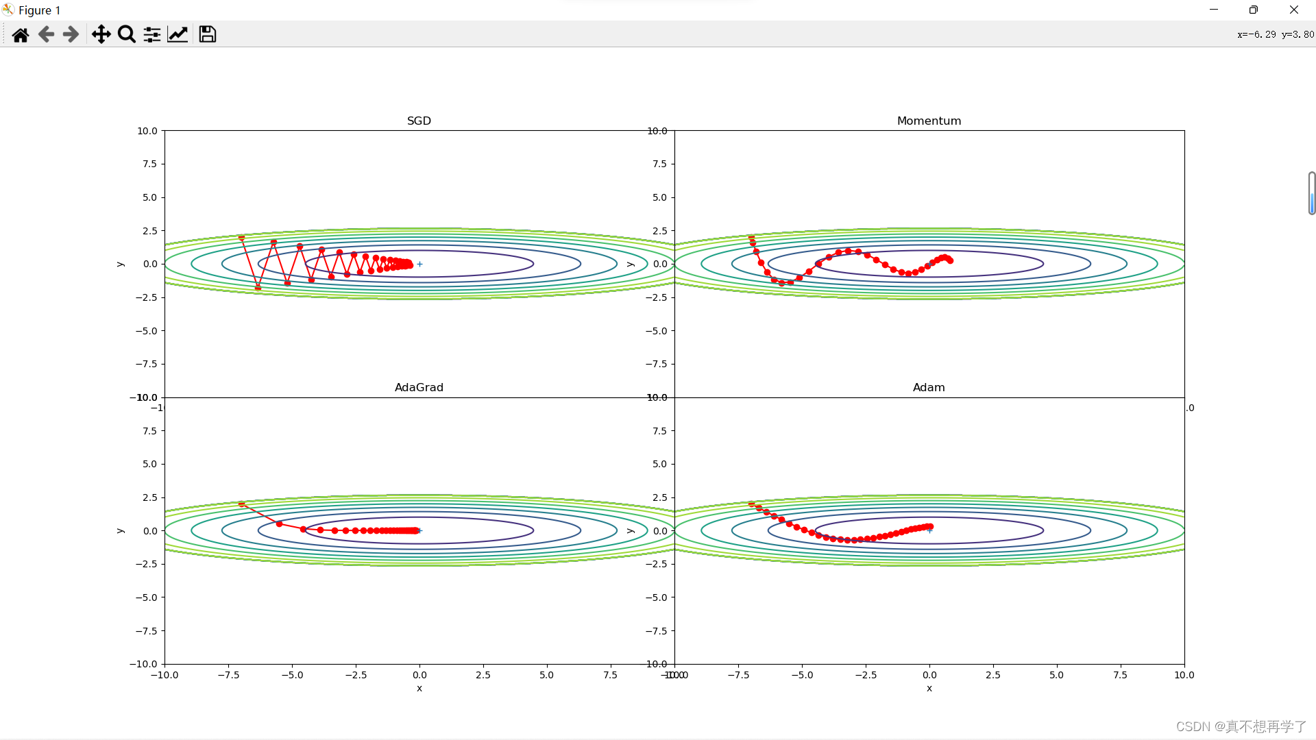Image resolution: width=1316 pixels, height=740 pixels.
Task: Click the Adam subplot title
Action: pos(929,387)
